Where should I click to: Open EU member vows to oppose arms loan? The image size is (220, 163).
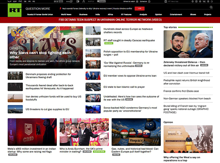[130, 76]
